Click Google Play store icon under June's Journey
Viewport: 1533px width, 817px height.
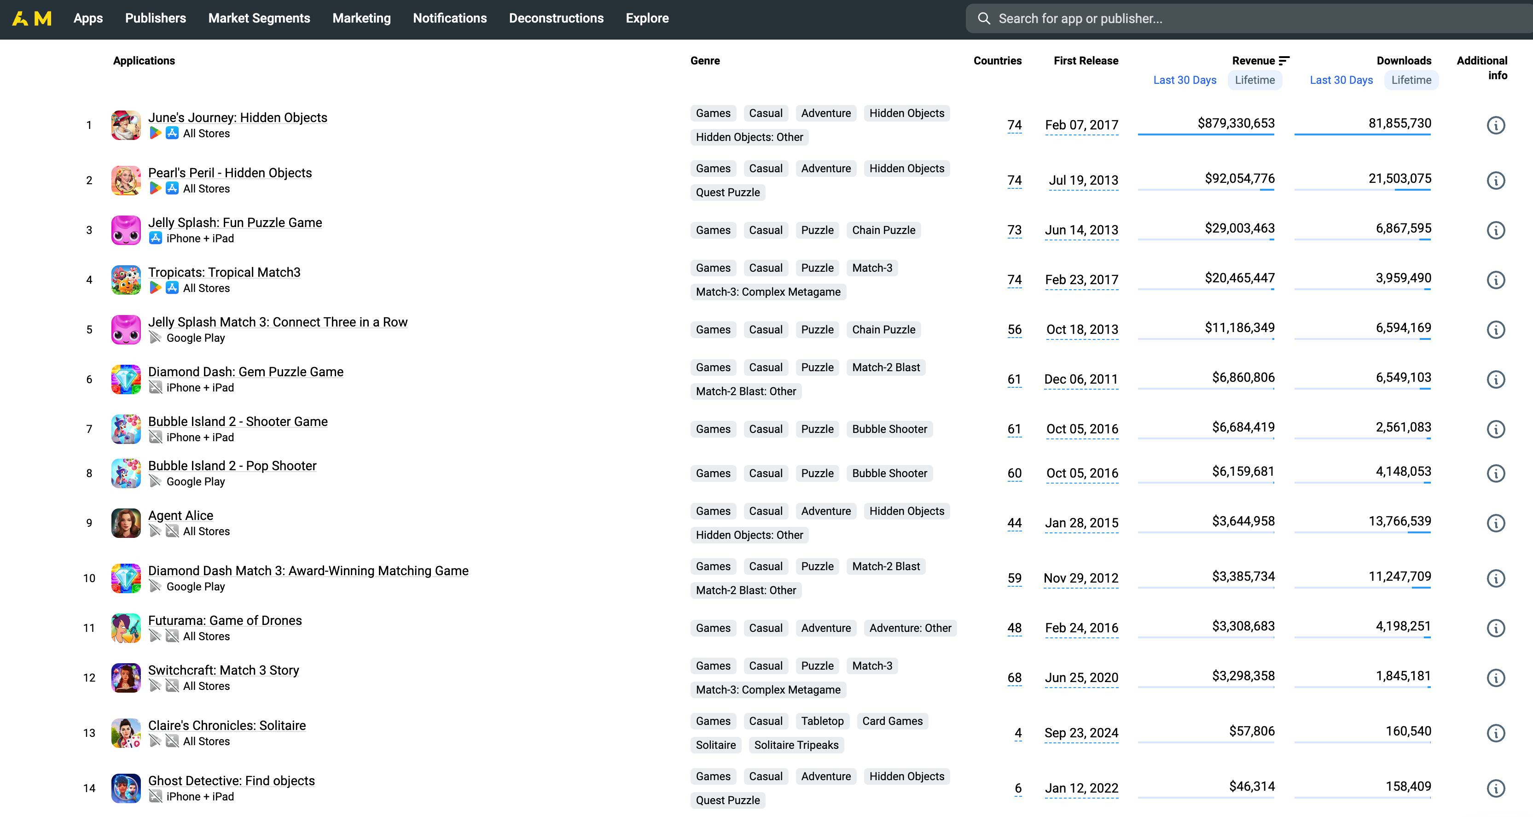(155, 134)
